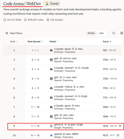Image resolution: width=124 pixels, height=139 pixels.
Task: Open claude-sonnet-5.5-high model link
Action: (71, 96)
